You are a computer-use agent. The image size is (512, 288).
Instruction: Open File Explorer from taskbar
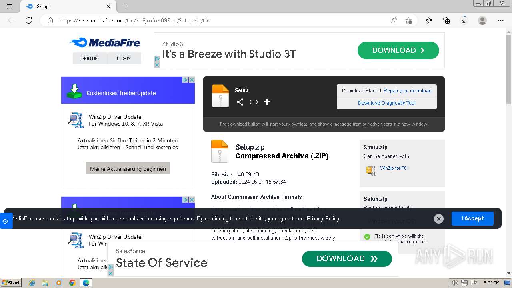point(45,283)
